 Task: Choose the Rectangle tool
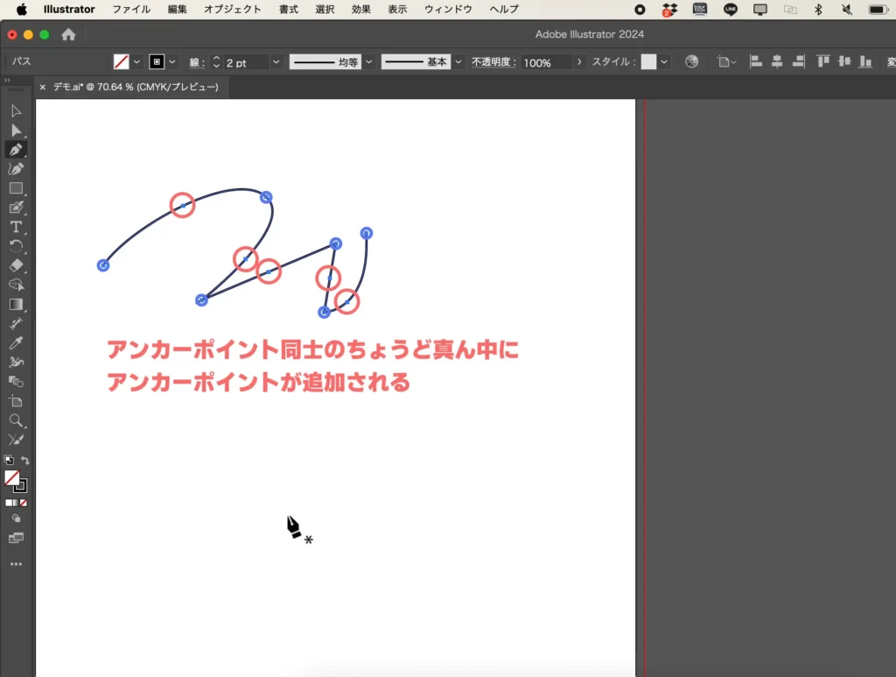(16, 188)
